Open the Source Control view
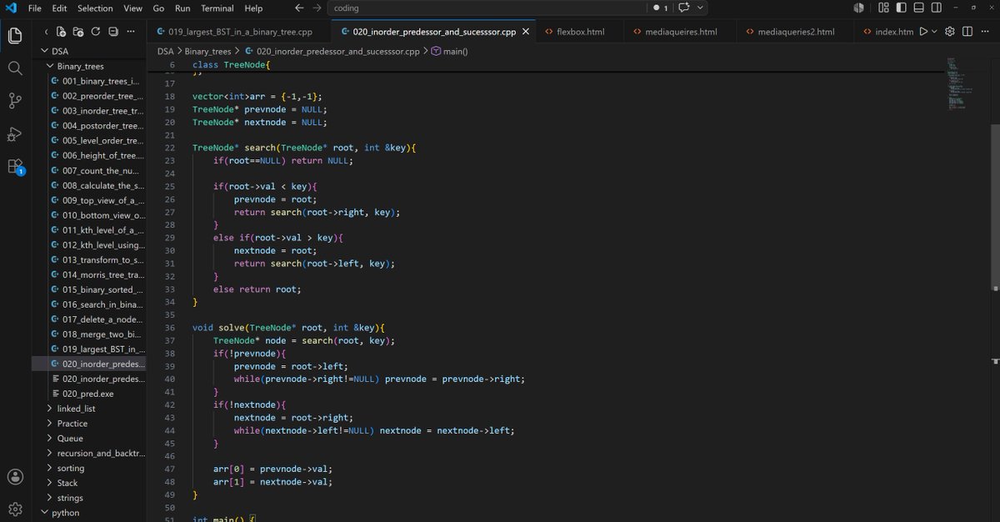This screenshot has width=1000, height=522. [15, 101]
